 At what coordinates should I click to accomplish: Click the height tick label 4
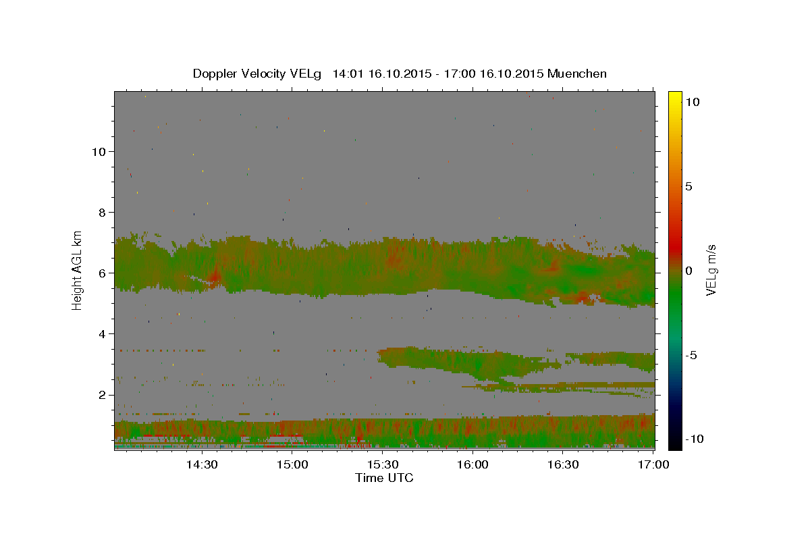(x=102, y=333)
